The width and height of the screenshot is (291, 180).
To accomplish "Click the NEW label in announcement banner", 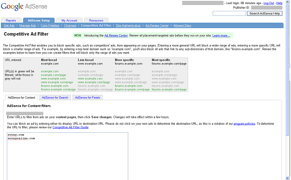I will tap(78, 35).
